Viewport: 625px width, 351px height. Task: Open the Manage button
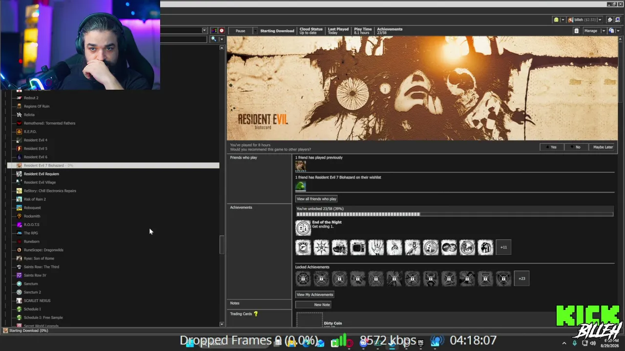(x=591, y=31)
